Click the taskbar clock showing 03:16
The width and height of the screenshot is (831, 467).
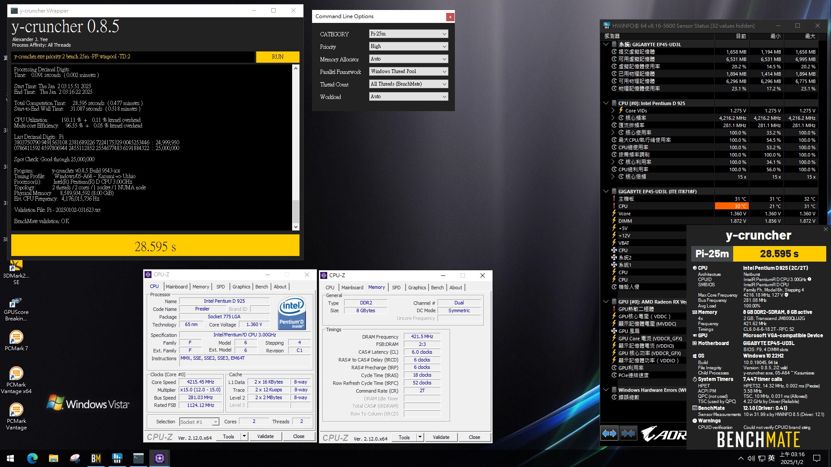792,458
